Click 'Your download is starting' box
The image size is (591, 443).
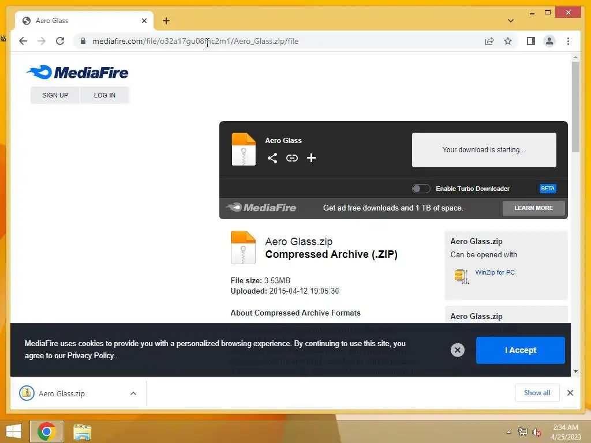[x=484, y=149]
